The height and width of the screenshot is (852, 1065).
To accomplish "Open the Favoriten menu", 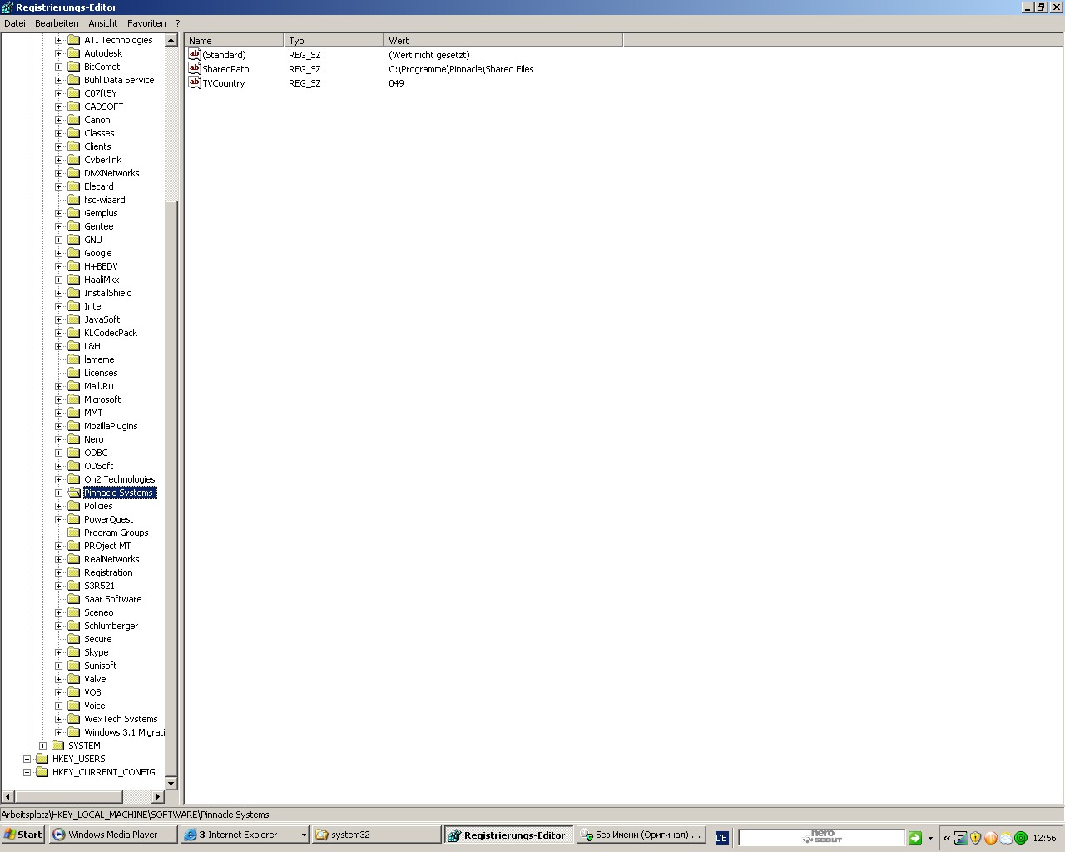I will point(146,23).
